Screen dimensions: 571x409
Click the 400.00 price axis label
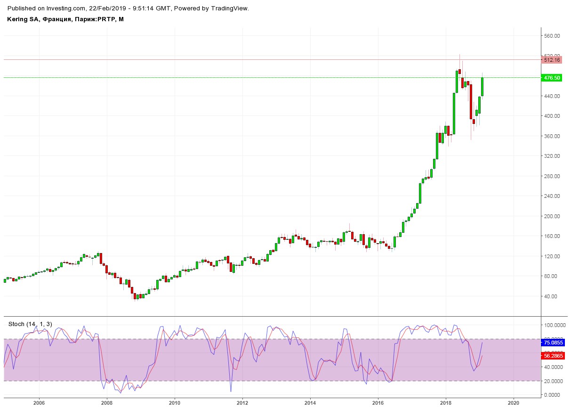click(552, 116)
